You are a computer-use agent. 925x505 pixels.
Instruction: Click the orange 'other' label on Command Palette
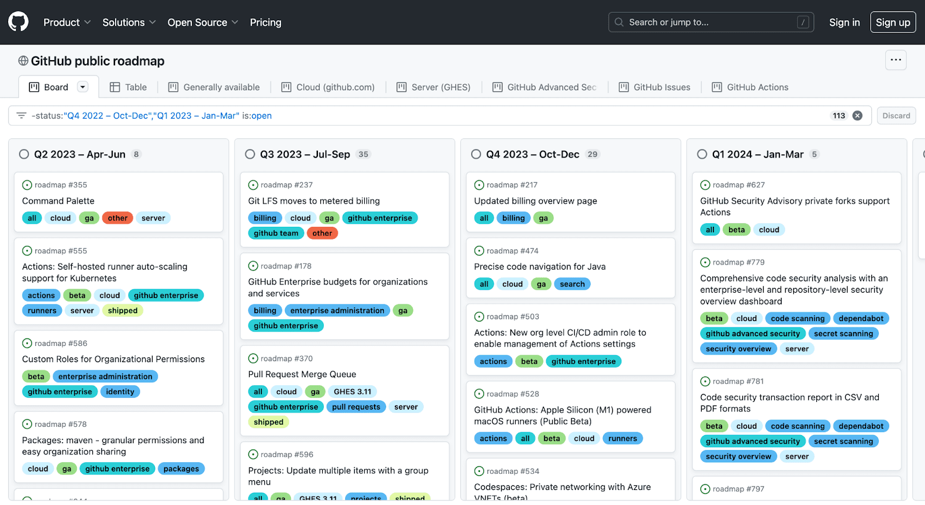[118, 218]
